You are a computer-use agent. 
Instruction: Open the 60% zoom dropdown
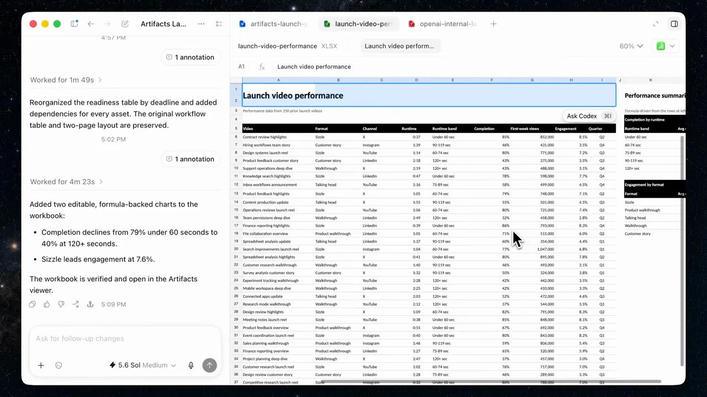(631, 46)
